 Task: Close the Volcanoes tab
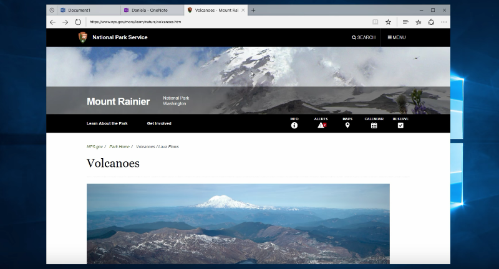(x=243, y=10)
